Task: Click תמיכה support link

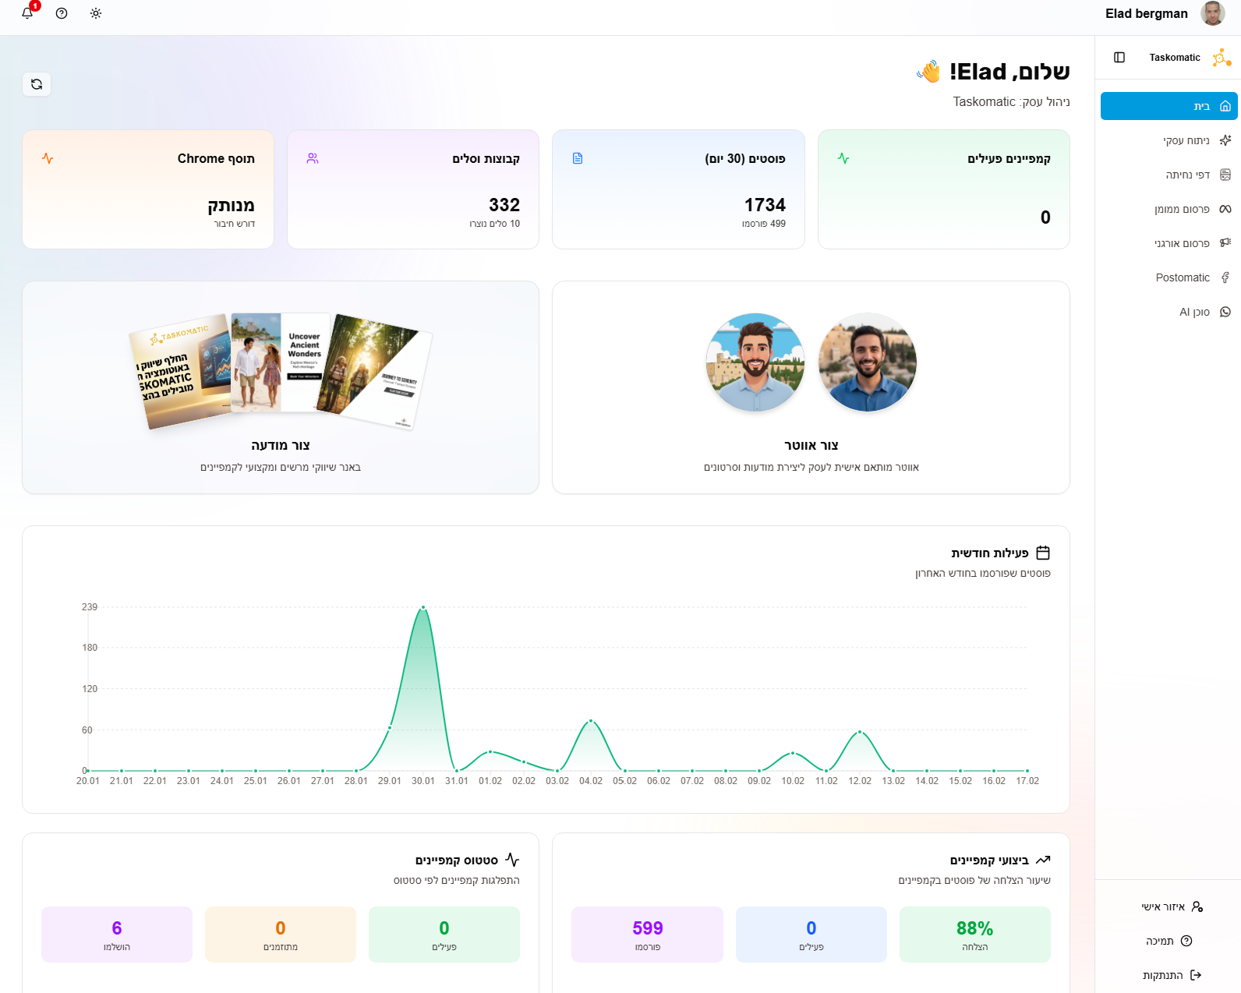Action: (x=1169, y=941)
